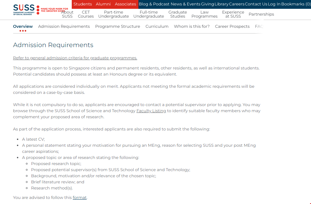311x204 pixels.
Task: Click the "MAKE YOUR MARK" tagline graphic
Action: [x=54, y=9]
